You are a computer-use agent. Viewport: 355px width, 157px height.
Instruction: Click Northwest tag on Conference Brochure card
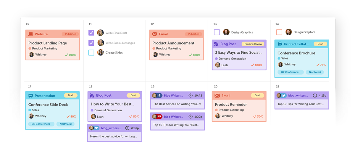click(x=315, y=72)
